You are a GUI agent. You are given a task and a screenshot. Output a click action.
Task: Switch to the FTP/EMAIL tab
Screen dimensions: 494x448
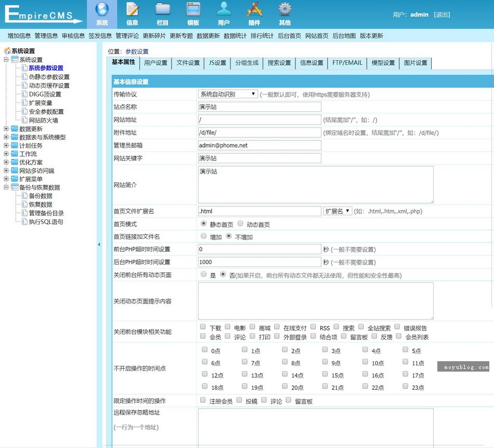click(347, 63)
